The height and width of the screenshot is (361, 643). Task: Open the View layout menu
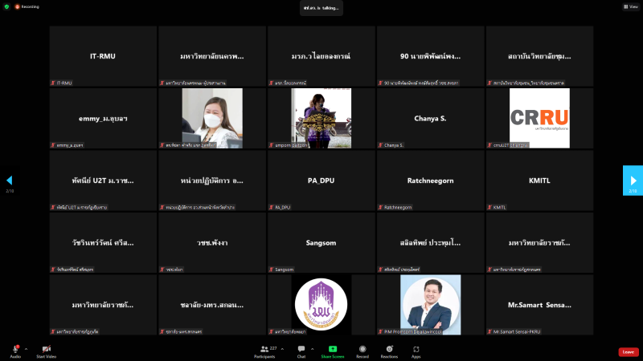(630, 6)
